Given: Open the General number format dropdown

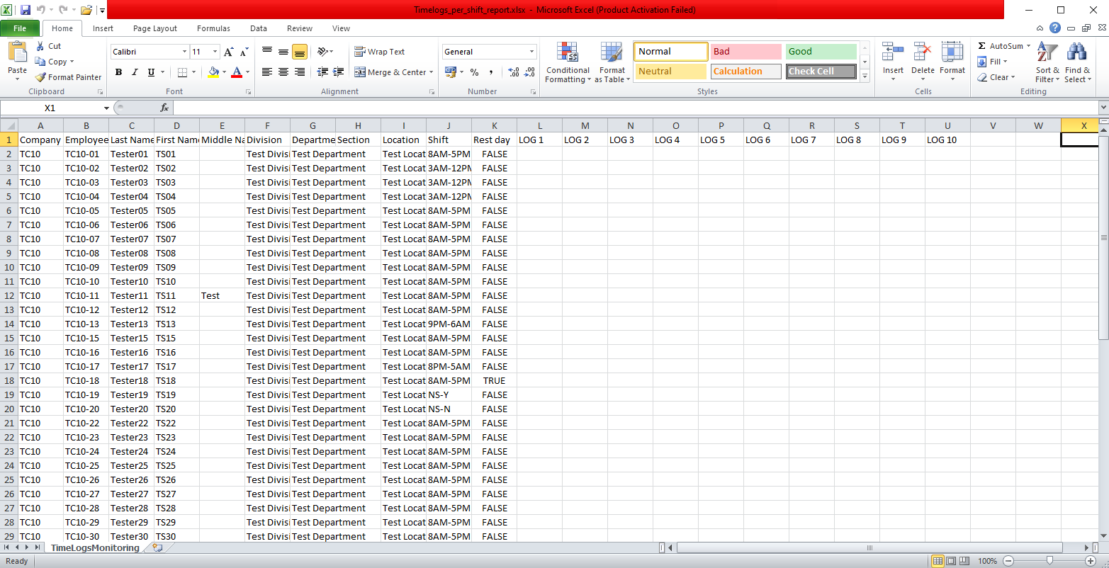Looking at the screenshot, I should pyautogui.click(x=532, y=52).
